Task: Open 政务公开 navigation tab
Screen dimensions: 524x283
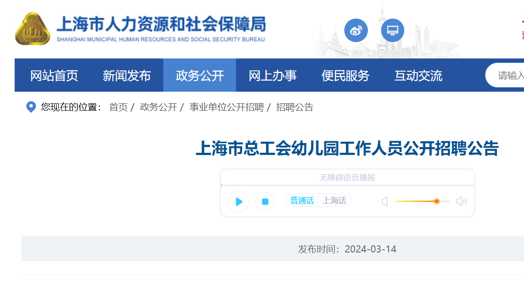Action: (200, 75)
